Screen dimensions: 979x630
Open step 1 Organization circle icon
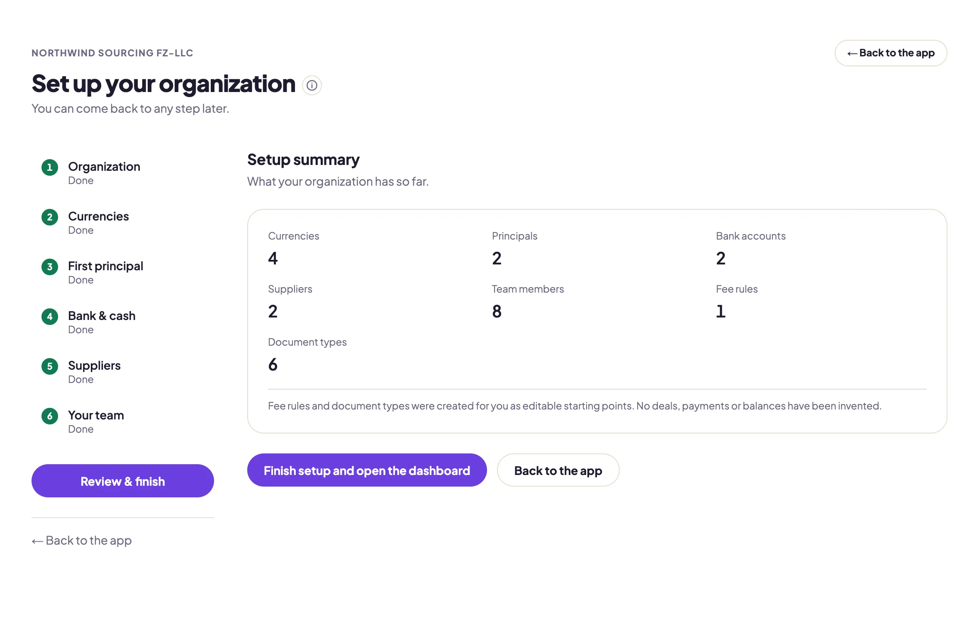point(50,167)
